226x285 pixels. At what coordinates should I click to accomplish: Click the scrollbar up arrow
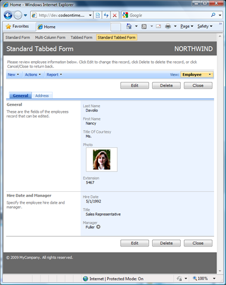coord(219,36)
